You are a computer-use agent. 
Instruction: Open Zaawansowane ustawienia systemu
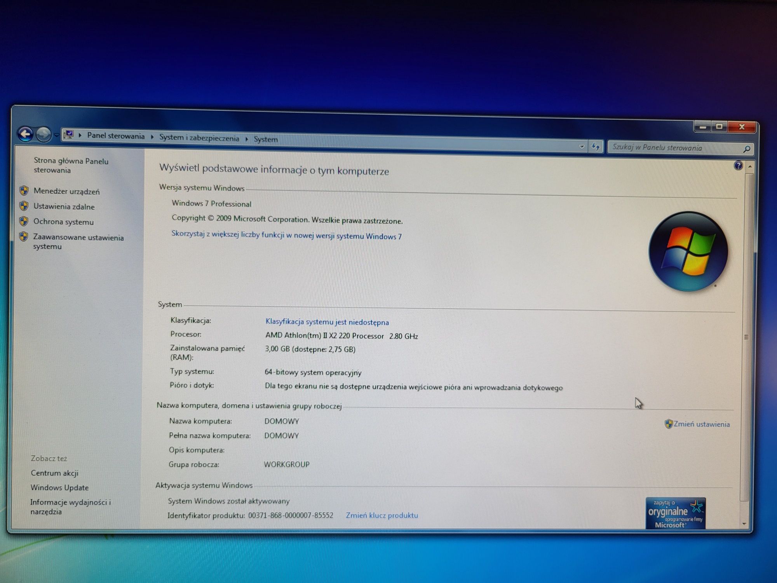point(78,242)
